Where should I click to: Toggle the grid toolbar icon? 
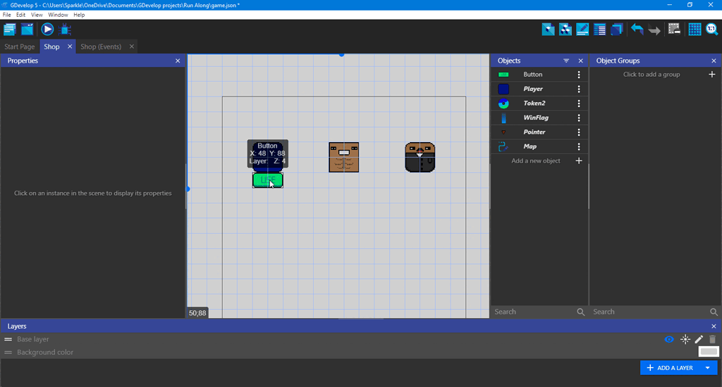[x=695, y=30]
